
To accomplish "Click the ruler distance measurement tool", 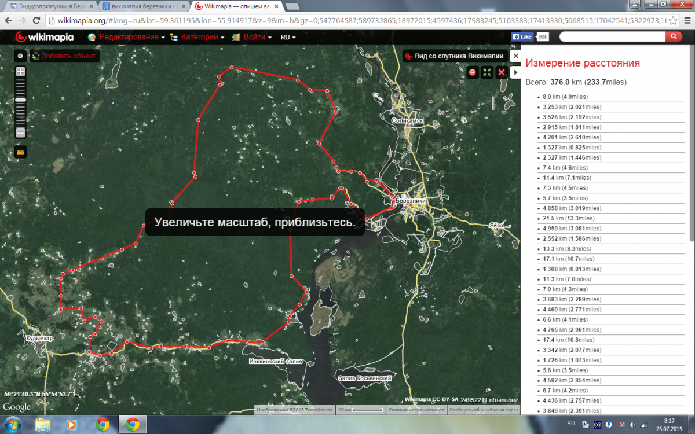I will (20, 152).
